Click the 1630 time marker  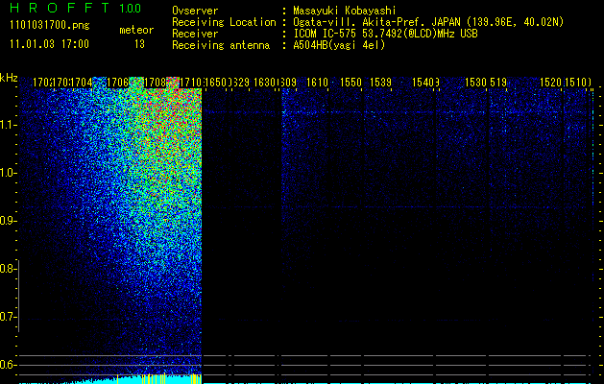point(264,83)
